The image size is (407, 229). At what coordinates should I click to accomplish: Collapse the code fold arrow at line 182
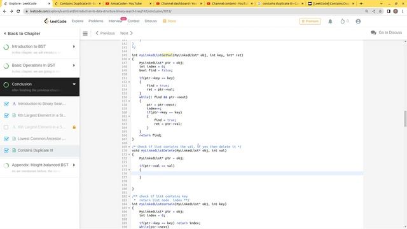coord(129,197)
